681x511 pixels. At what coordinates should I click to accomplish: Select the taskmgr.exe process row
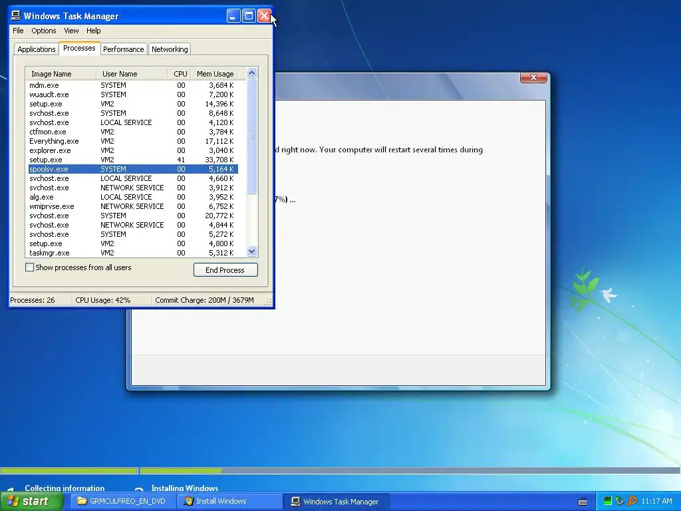pos(133,253)
